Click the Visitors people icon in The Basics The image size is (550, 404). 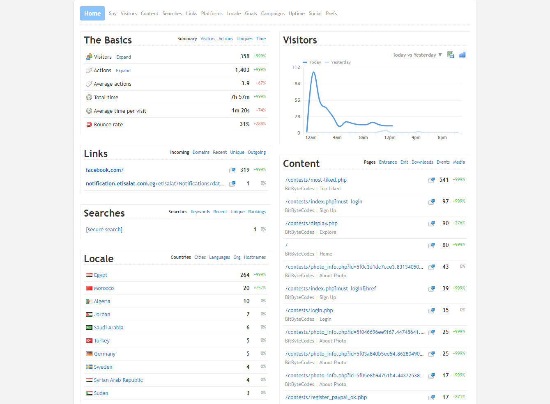[89, 56]
